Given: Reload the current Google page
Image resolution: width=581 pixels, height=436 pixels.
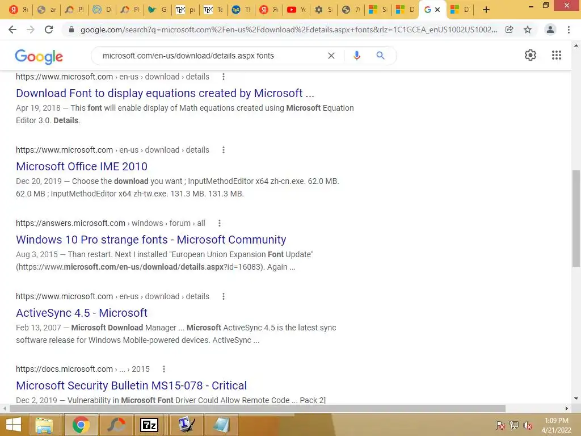Looking at the screenshot, I should click(x=49, y=30).
